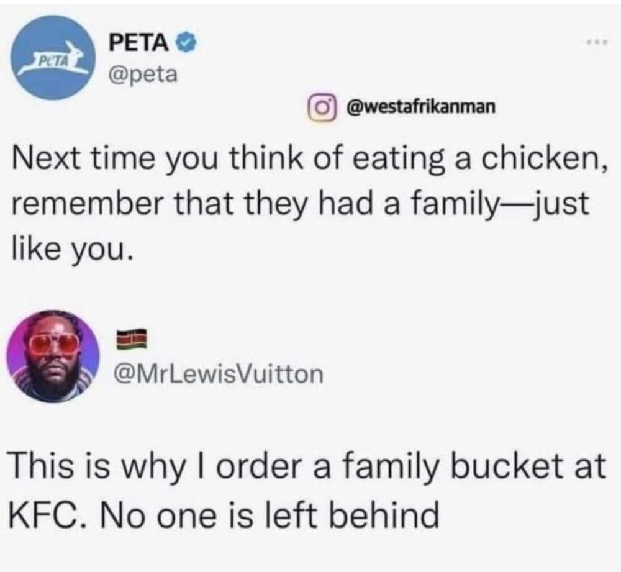The width and height of the screenshot is (621, 572).
Task: Open the @MrLewisVuitton profile handle
Action: coord(219,375)
